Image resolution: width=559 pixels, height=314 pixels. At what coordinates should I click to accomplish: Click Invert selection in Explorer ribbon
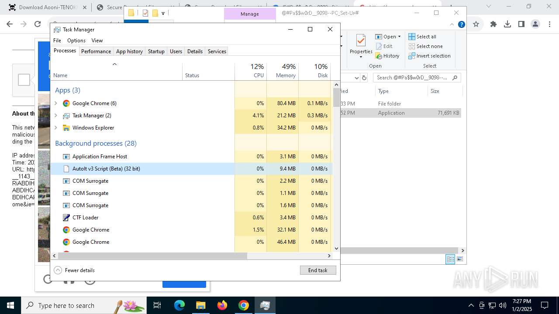coord(430,56)
